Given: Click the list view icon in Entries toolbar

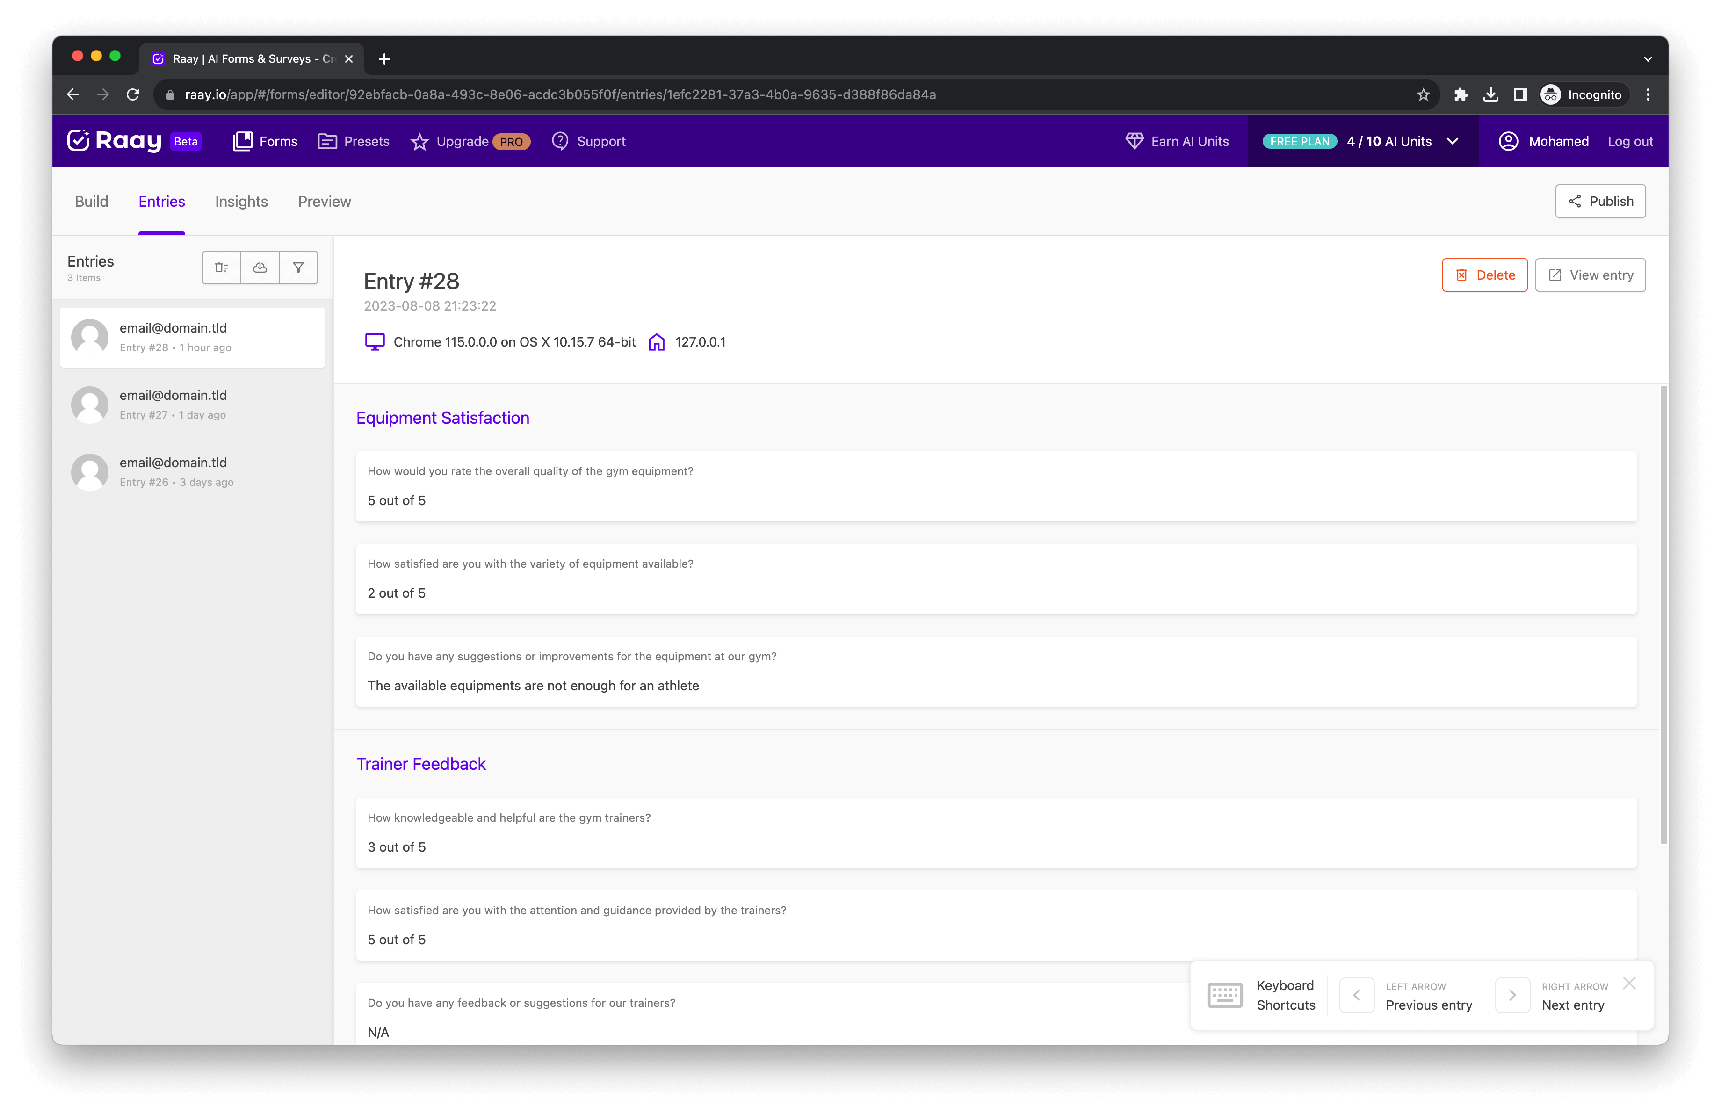Looking at the screenshot, I should click(221, 268).
